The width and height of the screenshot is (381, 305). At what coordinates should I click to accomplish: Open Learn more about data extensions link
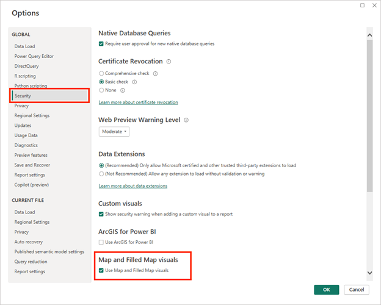(x=133, y=185)
